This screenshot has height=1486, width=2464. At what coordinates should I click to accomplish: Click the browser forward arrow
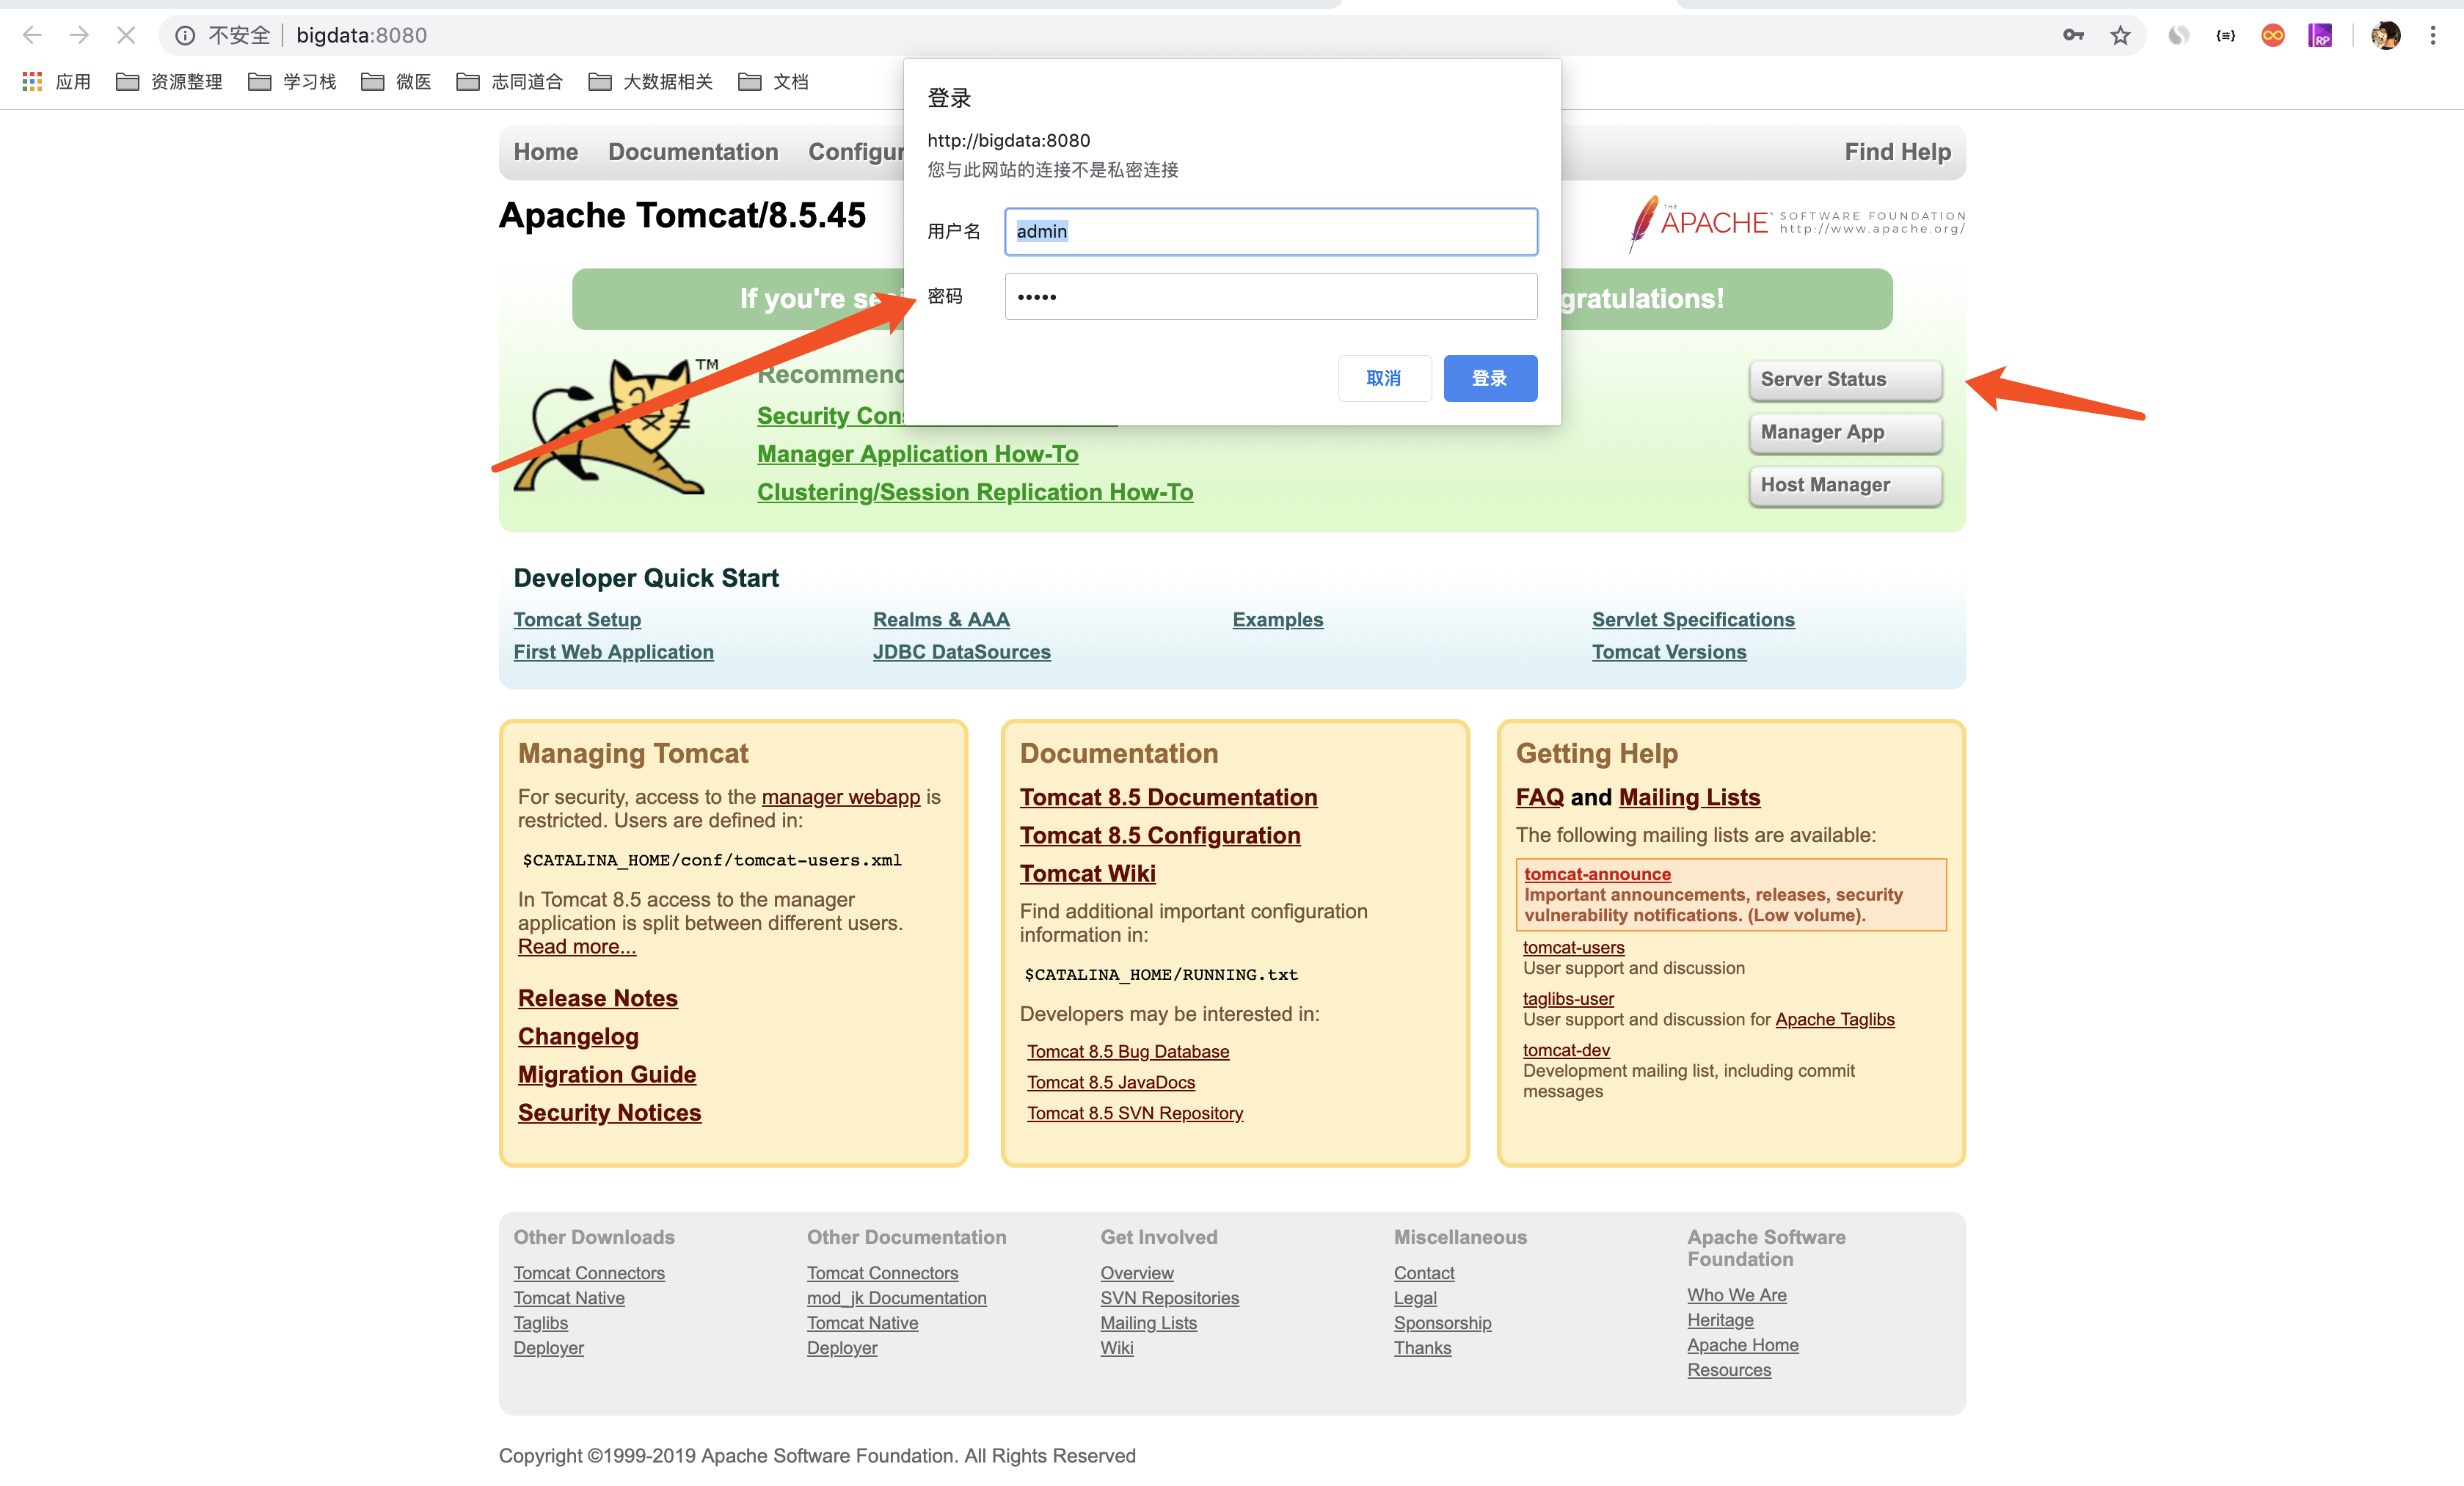click(79, 35)
